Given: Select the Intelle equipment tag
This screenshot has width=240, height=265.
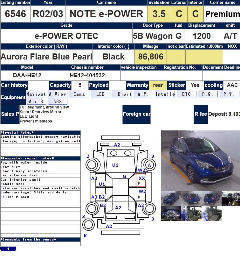Looking at the screenshot, I should (165, 94).
